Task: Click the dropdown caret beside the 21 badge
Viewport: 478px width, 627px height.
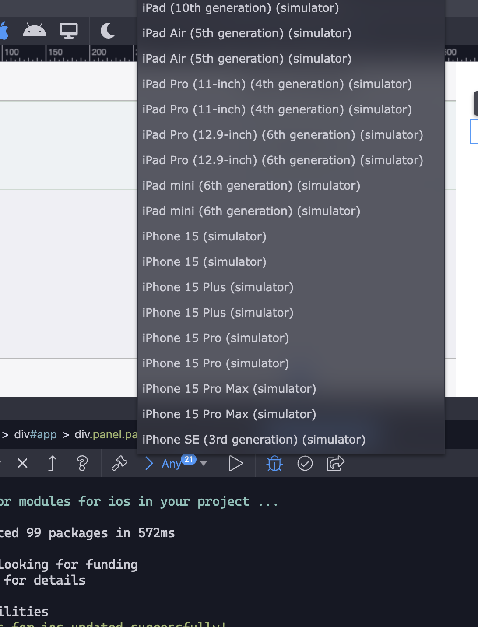Action: coord(204,464)
